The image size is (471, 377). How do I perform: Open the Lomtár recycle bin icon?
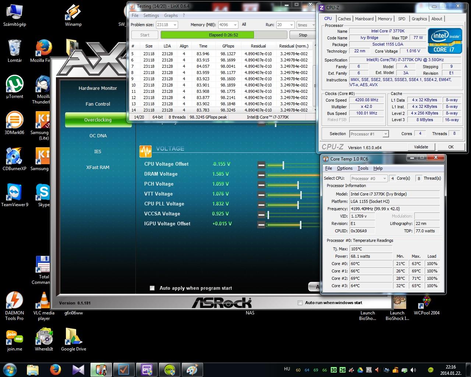click(x=15, y=51)
